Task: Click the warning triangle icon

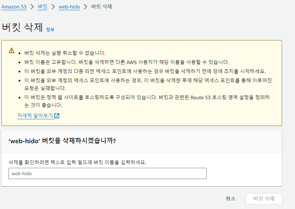Action: tap(12, 51)
